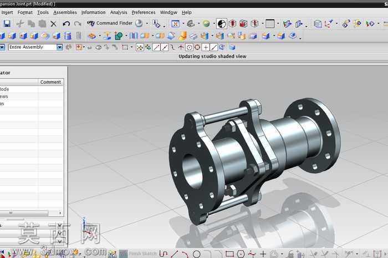Select the Point plus sketch tool
The height and width of the screenshot is (258, 388).
(263, 254)
